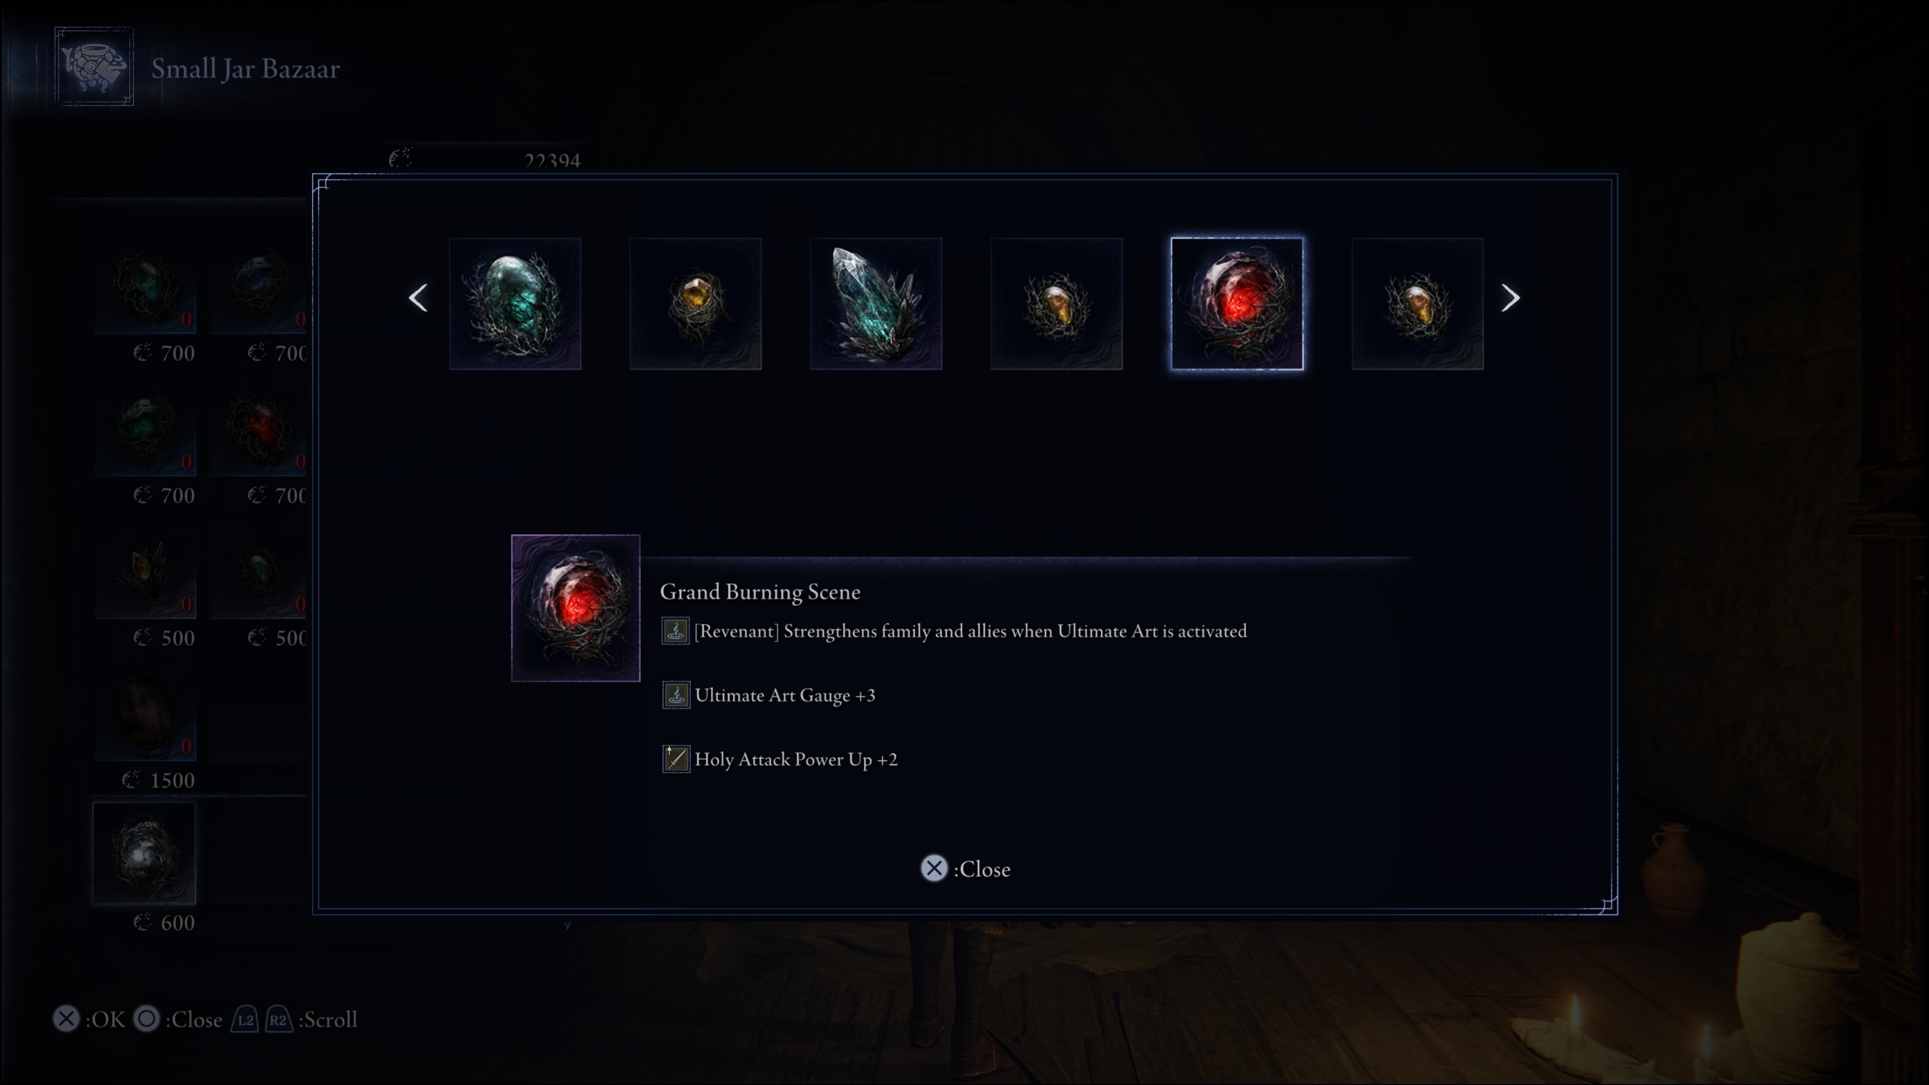Click the right arrow to scroll relics

(x=1510, y=298)
